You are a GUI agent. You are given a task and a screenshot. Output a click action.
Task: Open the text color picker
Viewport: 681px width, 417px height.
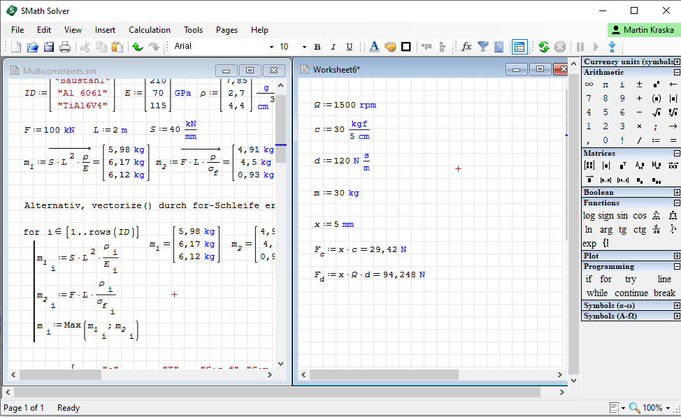[374, 47]
